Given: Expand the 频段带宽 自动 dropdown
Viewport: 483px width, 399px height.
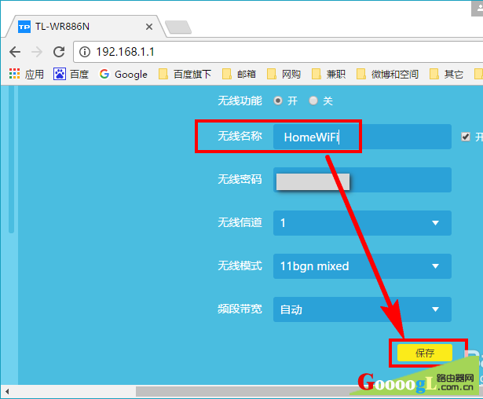Looking at the screenshot, I should click(362, 309).
